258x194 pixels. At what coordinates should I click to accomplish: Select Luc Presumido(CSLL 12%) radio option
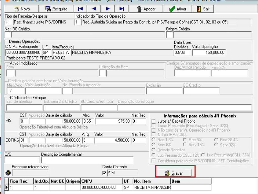[x=153, y=155]
